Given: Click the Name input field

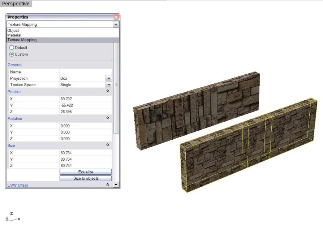Looking at the screenshot, I should pos(86,72).
